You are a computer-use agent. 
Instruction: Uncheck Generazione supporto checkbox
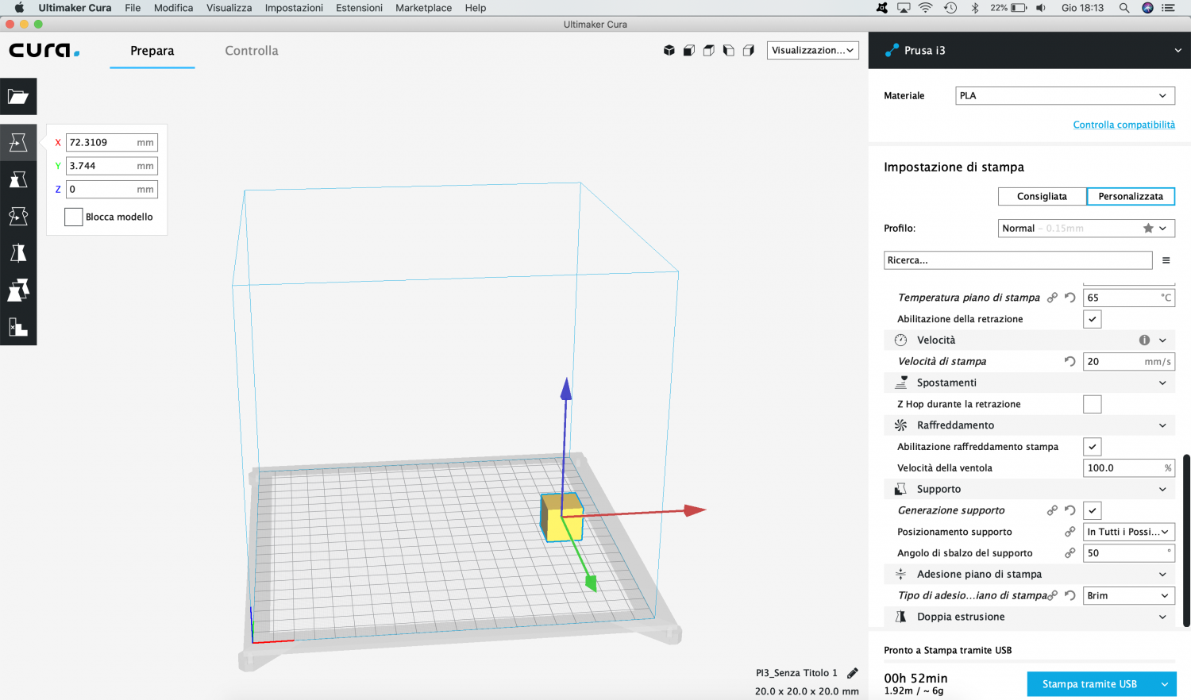pos(1093,510)
